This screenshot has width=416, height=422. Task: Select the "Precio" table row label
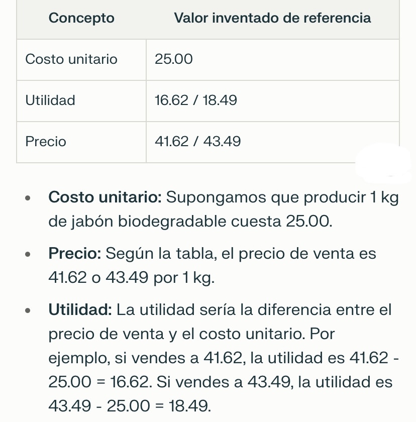click(x=46, y=142)
